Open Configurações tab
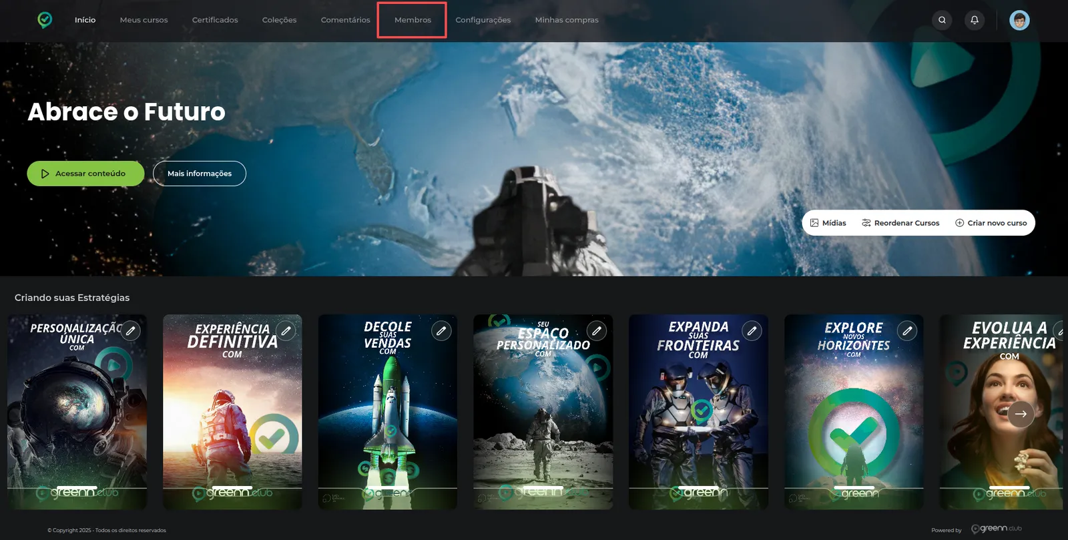The image size is (1068, 540). 483,20
